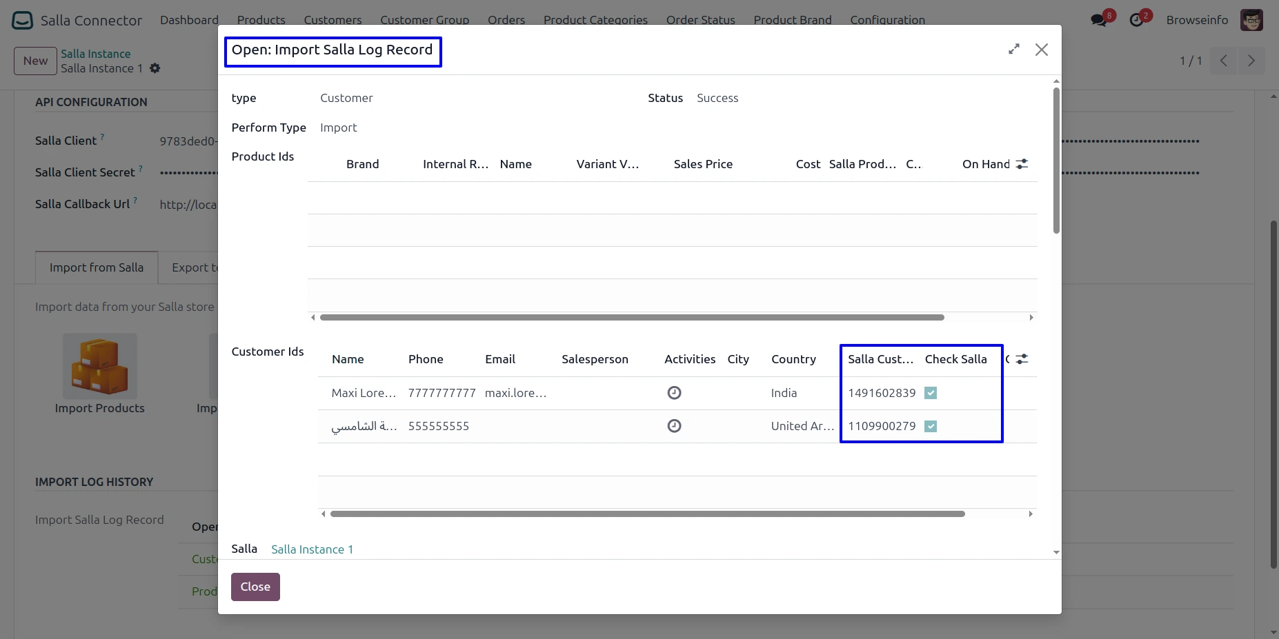Sort customers by the Phone column header
This screenshot has width=1279, height=639.
coord(426,359)
